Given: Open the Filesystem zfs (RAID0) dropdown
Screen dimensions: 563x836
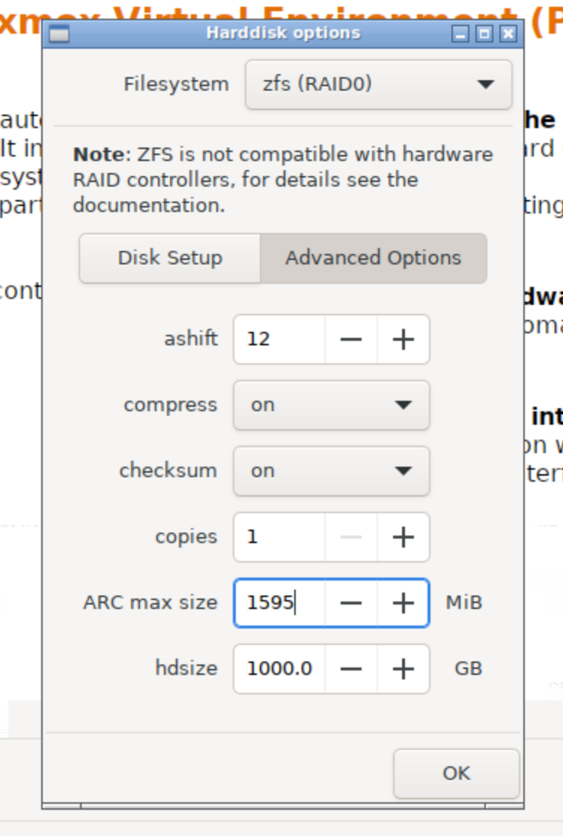Looking at the screenshot, I should (x=379, y=84).
